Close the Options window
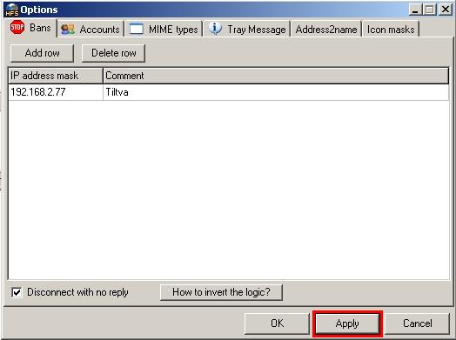456x340 pixels. click(446, 10)
